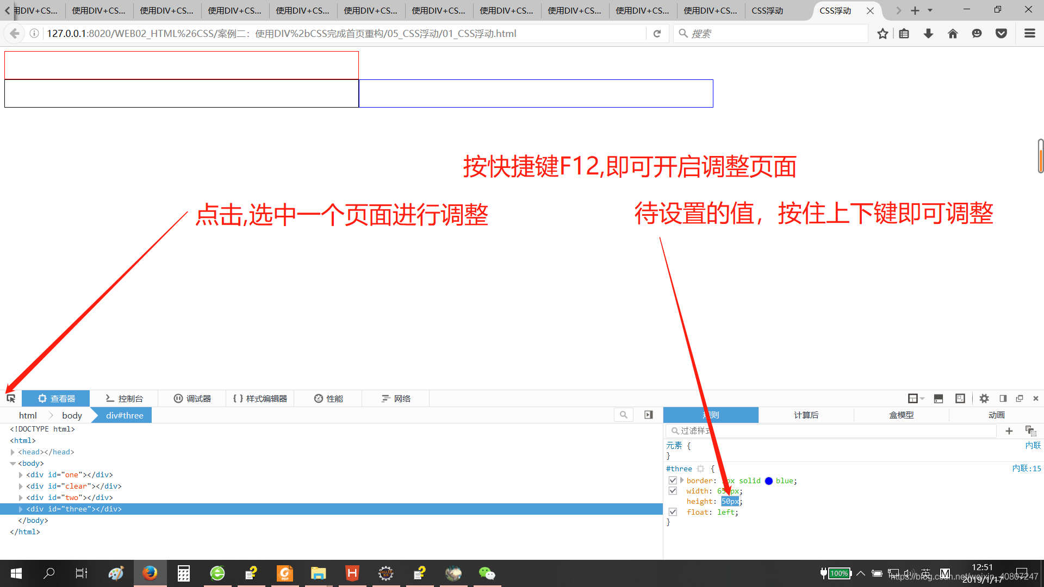Open HBuilder from the taskbar
The height and width of the screenshot is (587, 1044).
coord(352,573)
